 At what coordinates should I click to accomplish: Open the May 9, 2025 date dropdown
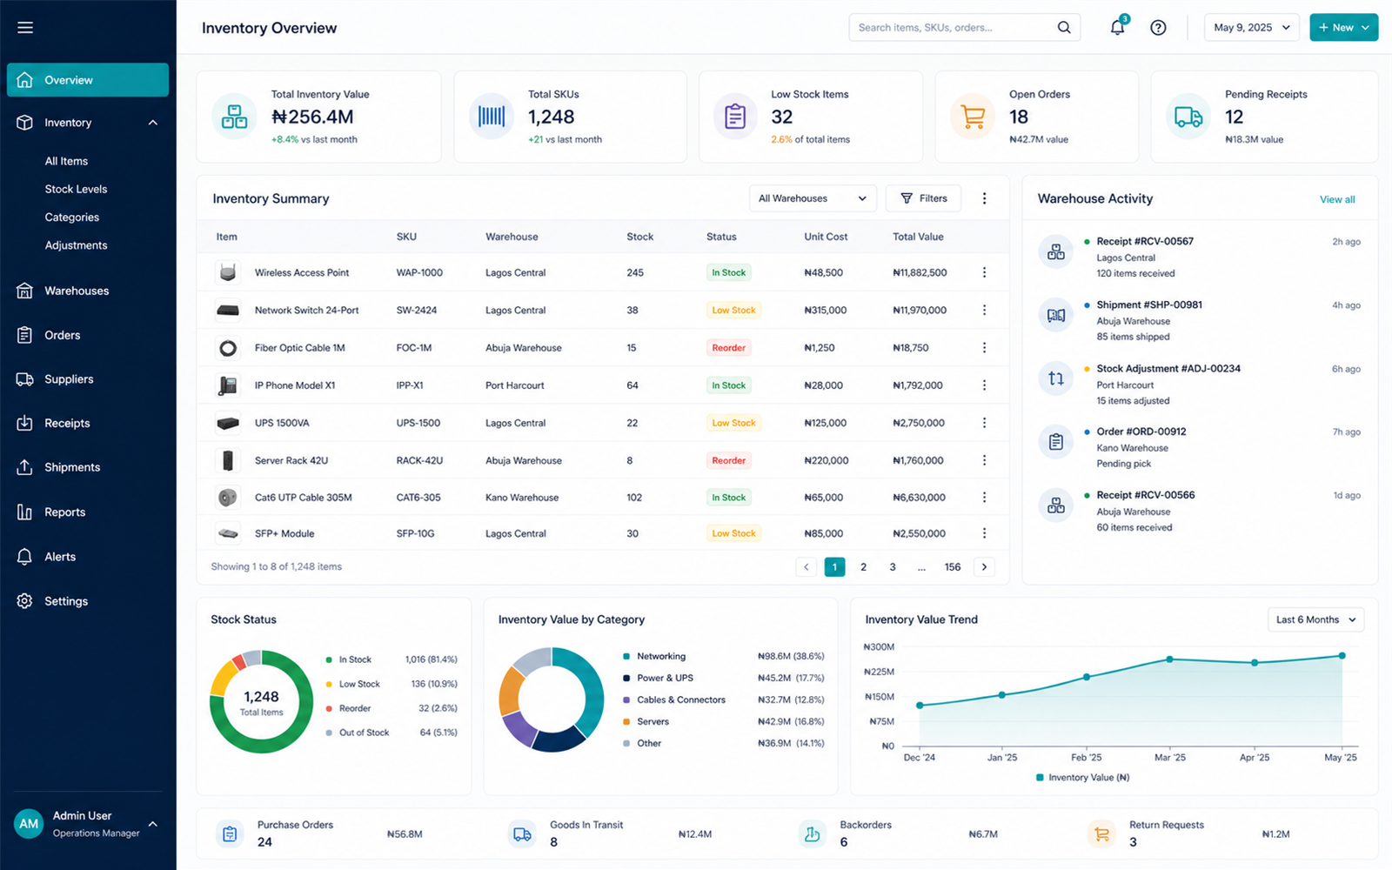point(1252,28)
